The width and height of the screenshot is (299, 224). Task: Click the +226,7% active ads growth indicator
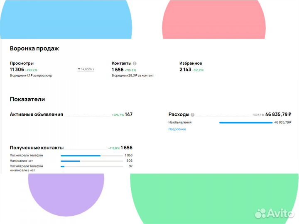tap(118, 115)
